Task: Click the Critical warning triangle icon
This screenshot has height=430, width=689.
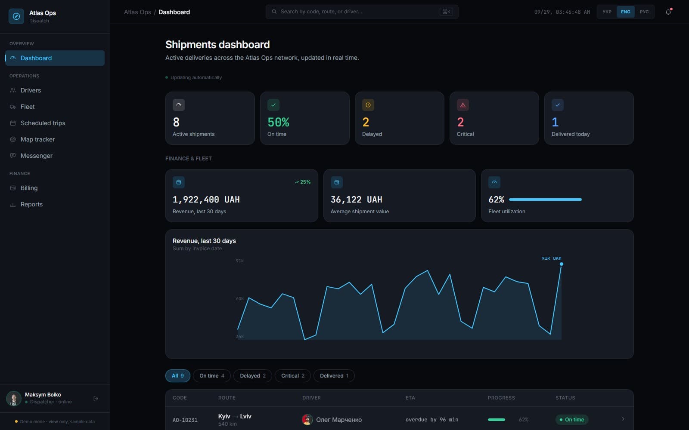Action: tap(463, 105)
